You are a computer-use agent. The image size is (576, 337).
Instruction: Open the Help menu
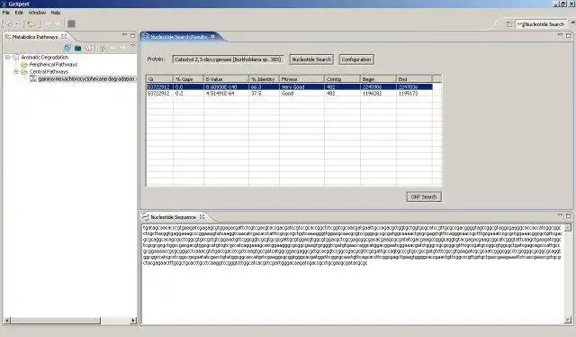click(x=56, y=13)
